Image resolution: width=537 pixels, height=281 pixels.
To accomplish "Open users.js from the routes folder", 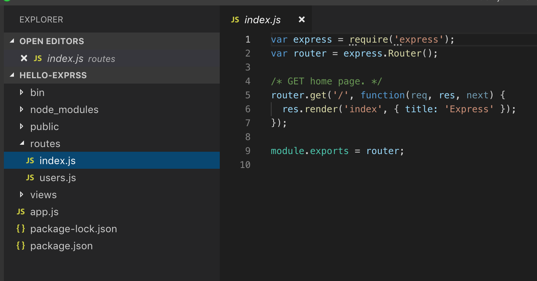I will 58,178.
